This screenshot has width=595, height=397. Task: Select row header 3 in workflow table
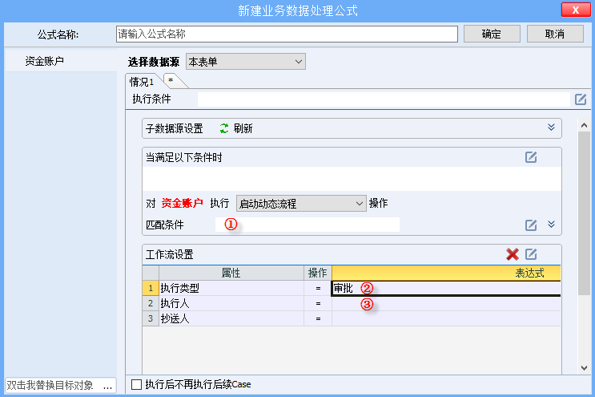coord(151,318)
